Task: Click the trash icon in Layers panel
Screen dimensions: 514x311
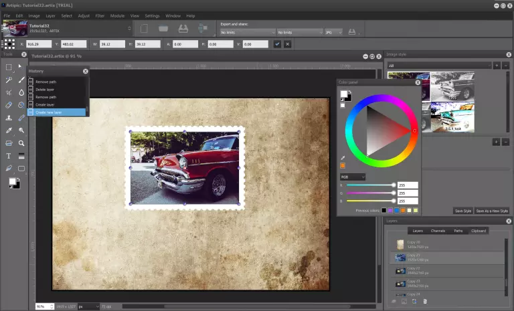Action: click(x=424, y=302)
